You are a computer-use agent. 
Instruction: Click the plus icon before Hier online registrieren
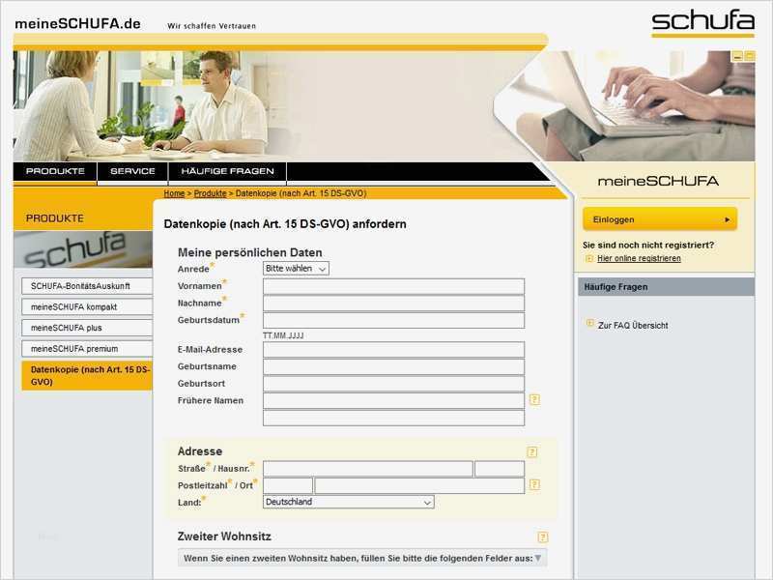coord(589,258)
